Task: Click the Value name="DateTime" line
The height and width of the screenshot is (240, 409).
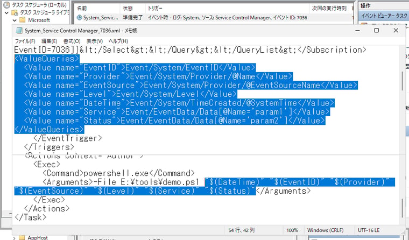Action: click(179, 103)
